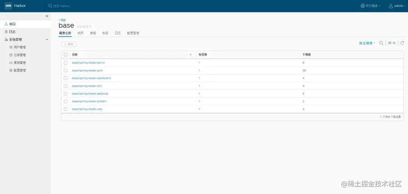Viewport: 408px width, 194px height.
Task: Click the 复制管理 icon
Action: coord(11,63)
